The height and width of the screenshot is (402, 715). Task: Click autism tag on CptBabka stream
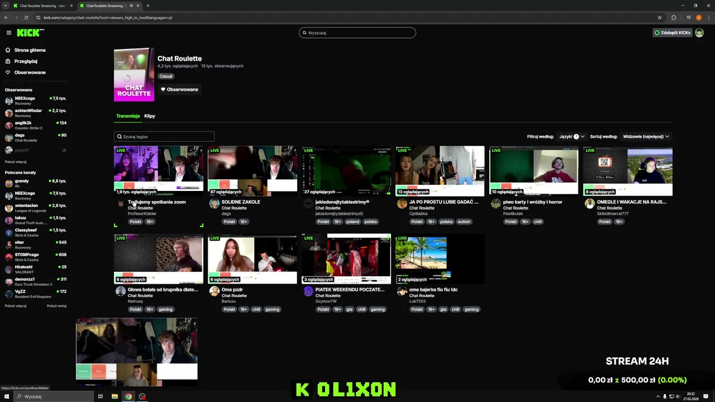tap(464, 222)
